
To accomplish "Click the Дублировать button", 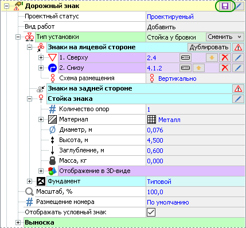I will (209, 48).
